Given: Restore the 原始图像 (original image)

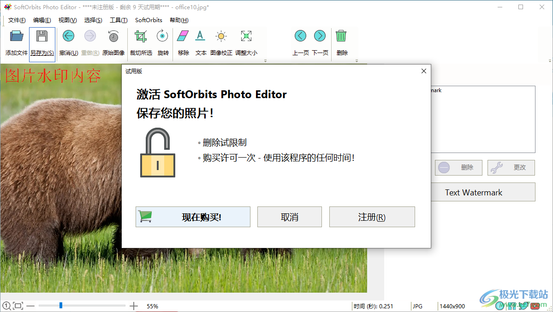Looking at the screenshot, I should point(113,41).
